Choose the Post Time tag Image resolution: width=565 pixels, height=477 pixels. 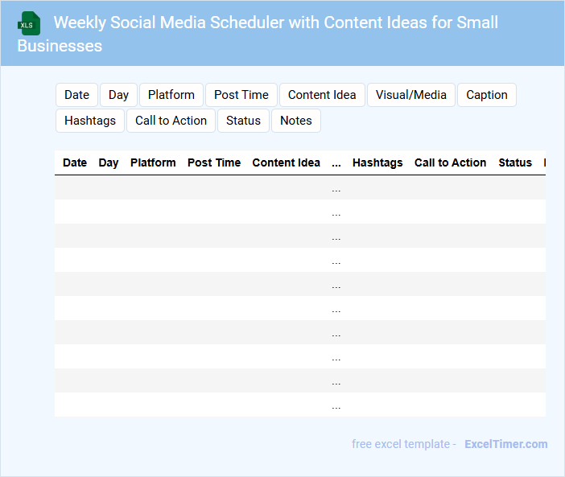pyautogui.click(x=241, y=95)
